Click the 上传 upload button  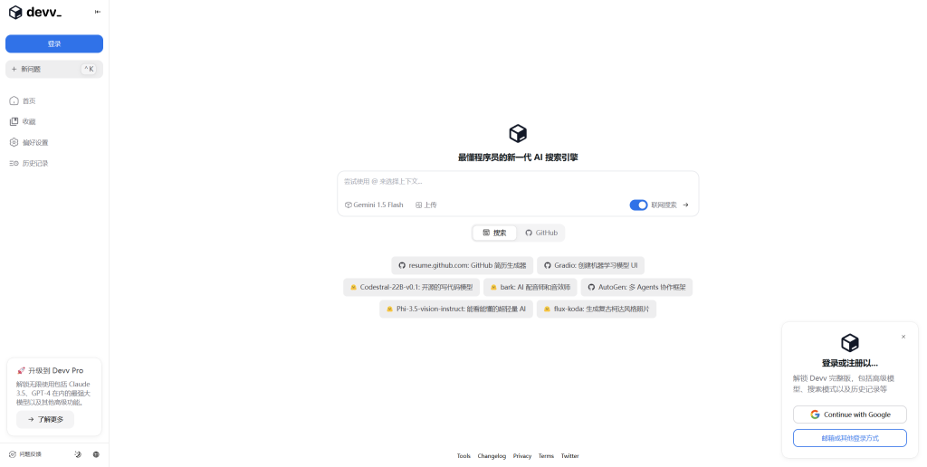point(425,205)
